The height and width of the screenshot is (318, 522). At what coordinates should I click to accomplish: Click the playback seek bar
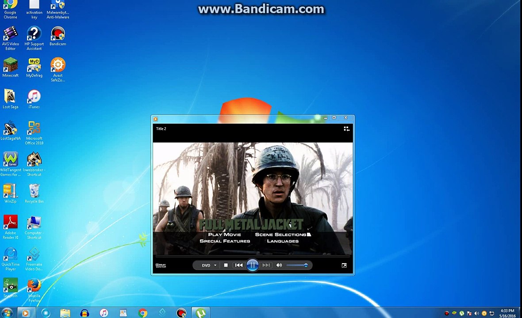[253, 256]
